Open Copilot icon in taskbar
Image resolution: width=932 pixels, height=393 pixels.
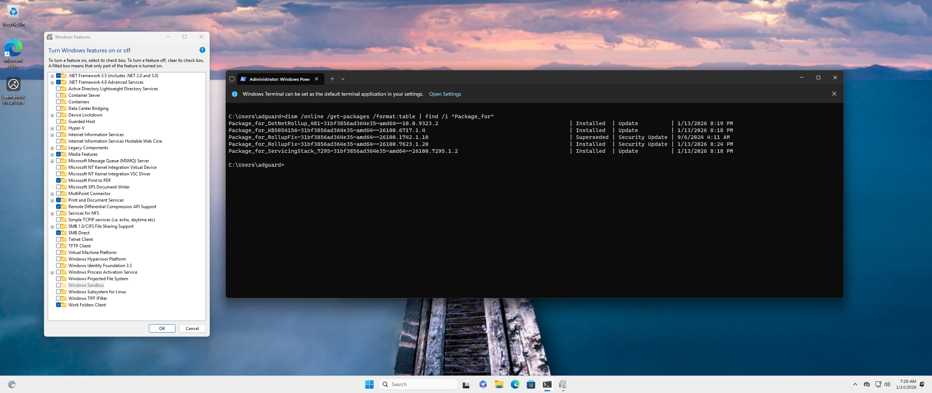[x=483, y=384]
